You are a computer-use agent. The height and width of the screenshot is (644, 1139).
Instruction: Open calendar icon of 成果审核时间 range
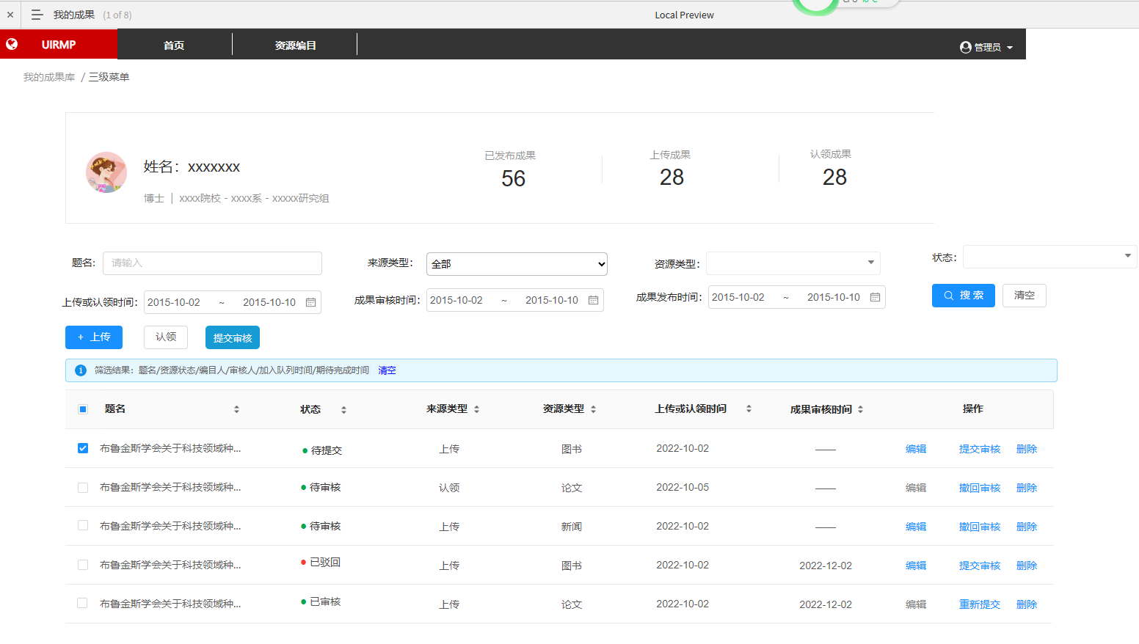coord(593,300)
